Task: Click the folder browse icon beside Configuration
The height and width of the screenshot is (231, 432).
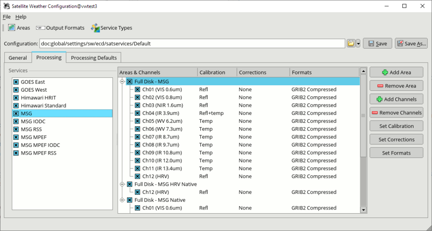Action: tap(351, 43)
